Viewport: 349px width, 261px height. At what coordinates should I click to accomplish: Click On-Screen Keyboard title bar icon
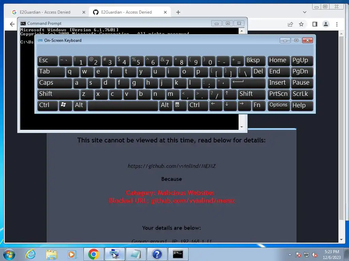coord(40,40)
